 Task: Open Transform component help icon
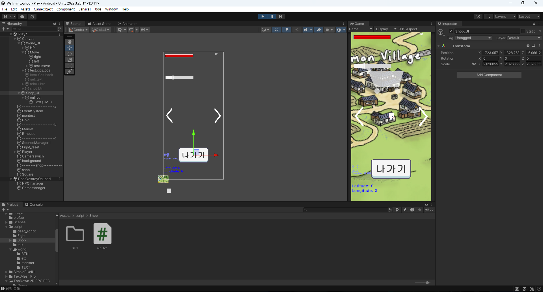click(x=528, y=46)
